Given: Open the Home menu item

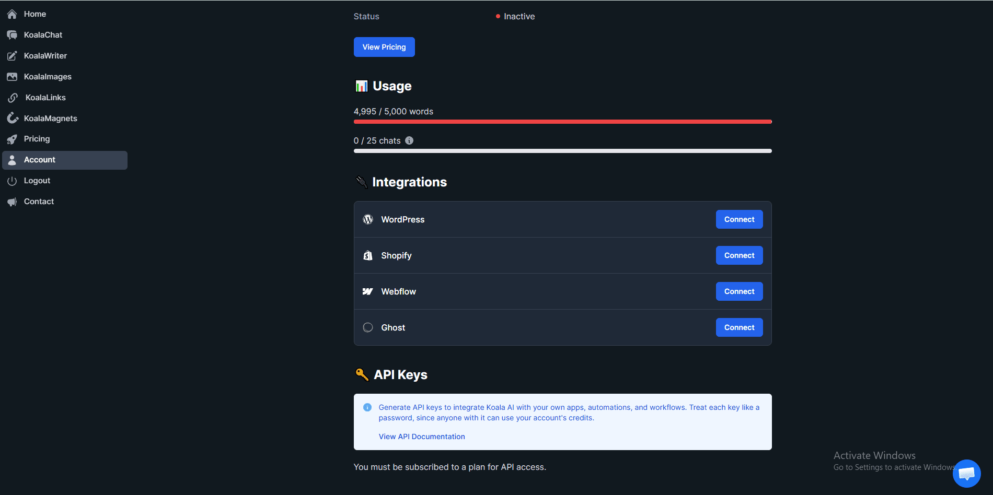Looking at the screenshot, I should pos(65,14).
